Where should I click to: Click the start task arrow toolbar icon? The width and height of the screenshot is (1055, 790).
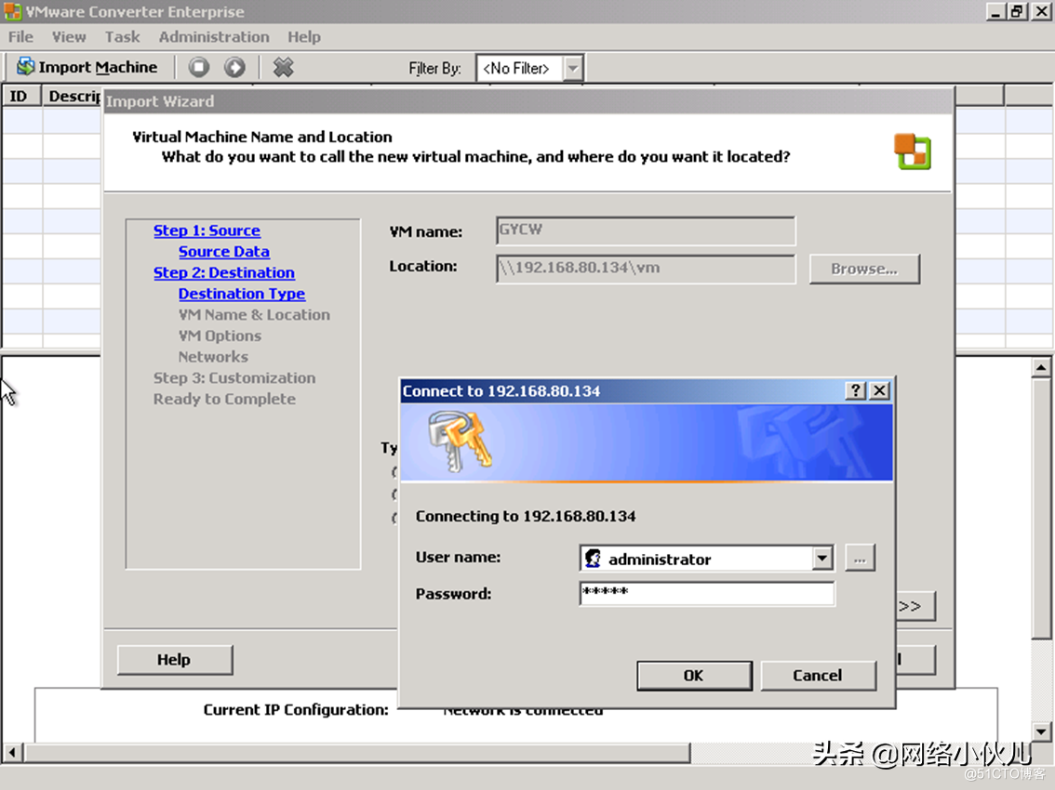coord(234,67)
